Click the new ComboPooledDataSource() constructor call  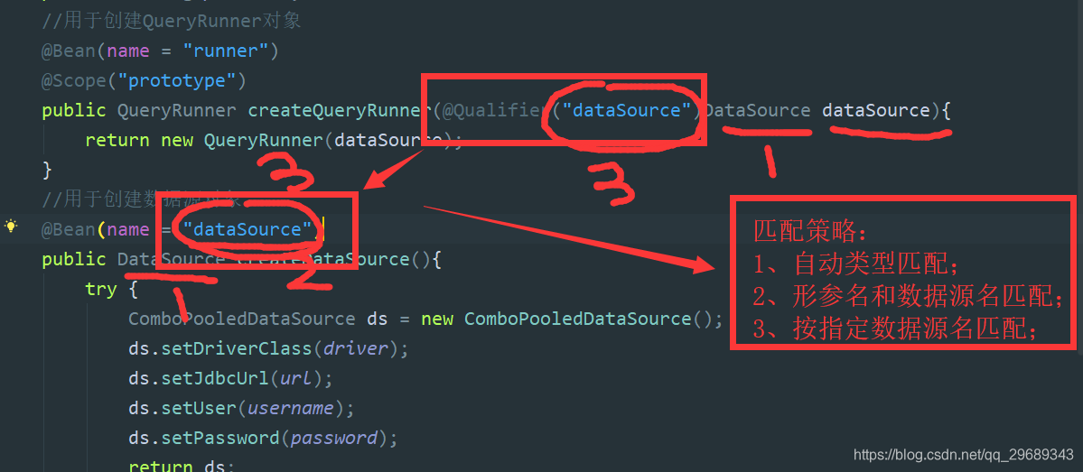[578, 319]
